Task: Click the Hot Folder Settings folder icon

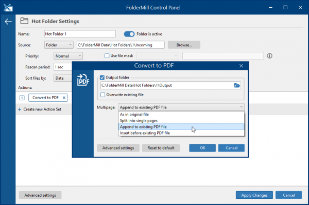Action: coord(24,21)
